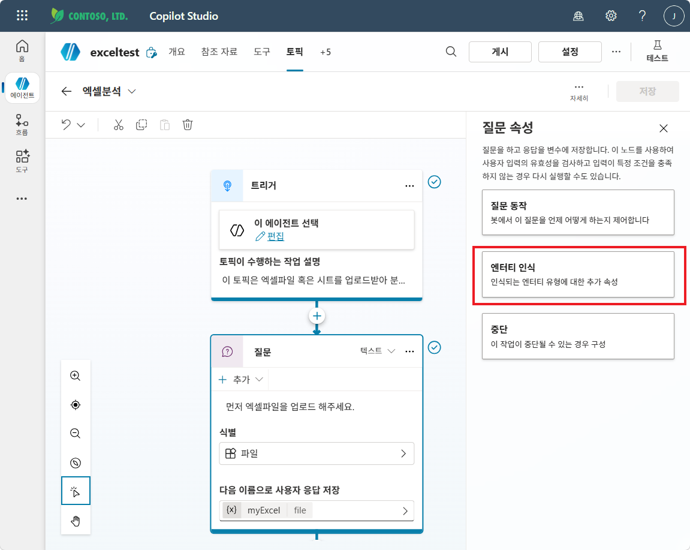
Task: Open Tools in the left sidebar
Action: pos(22,161)
